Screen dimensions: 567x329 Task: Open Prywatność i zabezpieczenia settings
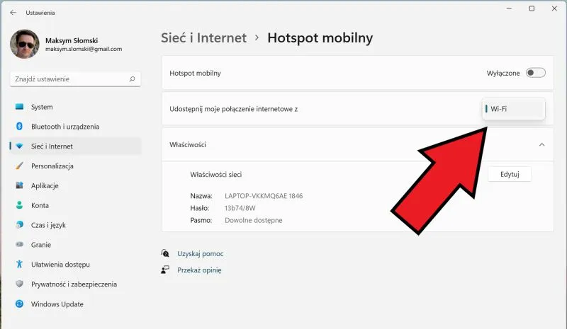[75, 284]
